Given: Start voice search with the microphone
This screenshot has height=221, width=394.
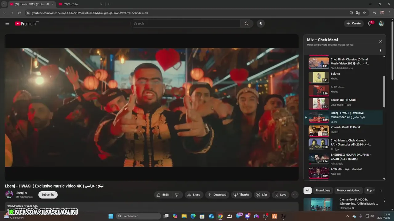Looking at the screenshot, I should (261, 24).
